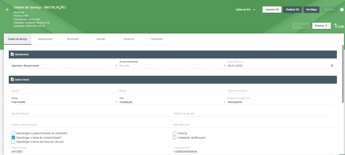This screenshot has height=155, width=345.
Task: Check the Instalação de Bloqueio checkbox
Action: pos(175,138)
